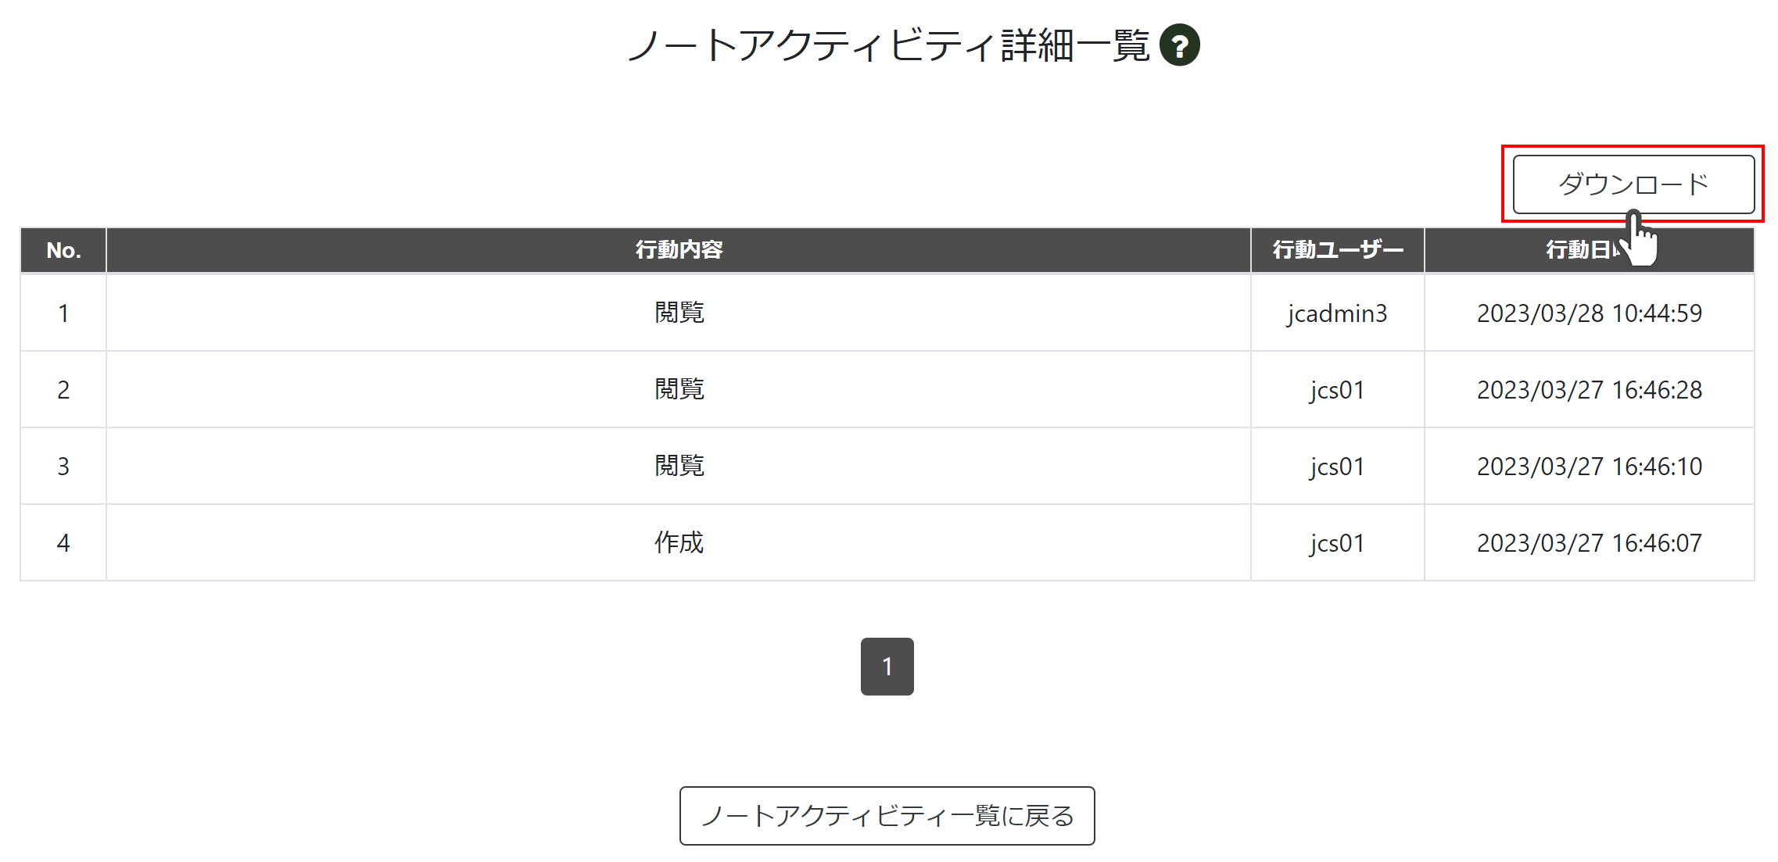Click the ノートアクティビティ詳細一覧 page title
Screen dimensions: 1778x862
pos(888,45)
